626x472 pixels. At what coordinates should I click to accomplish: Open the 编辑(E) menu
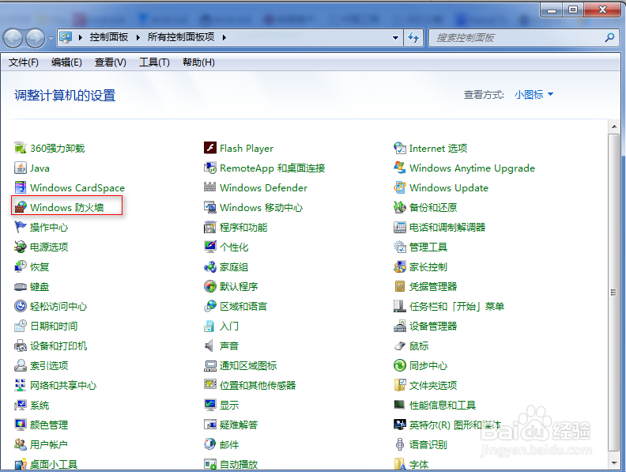click(x=66, y=62)
